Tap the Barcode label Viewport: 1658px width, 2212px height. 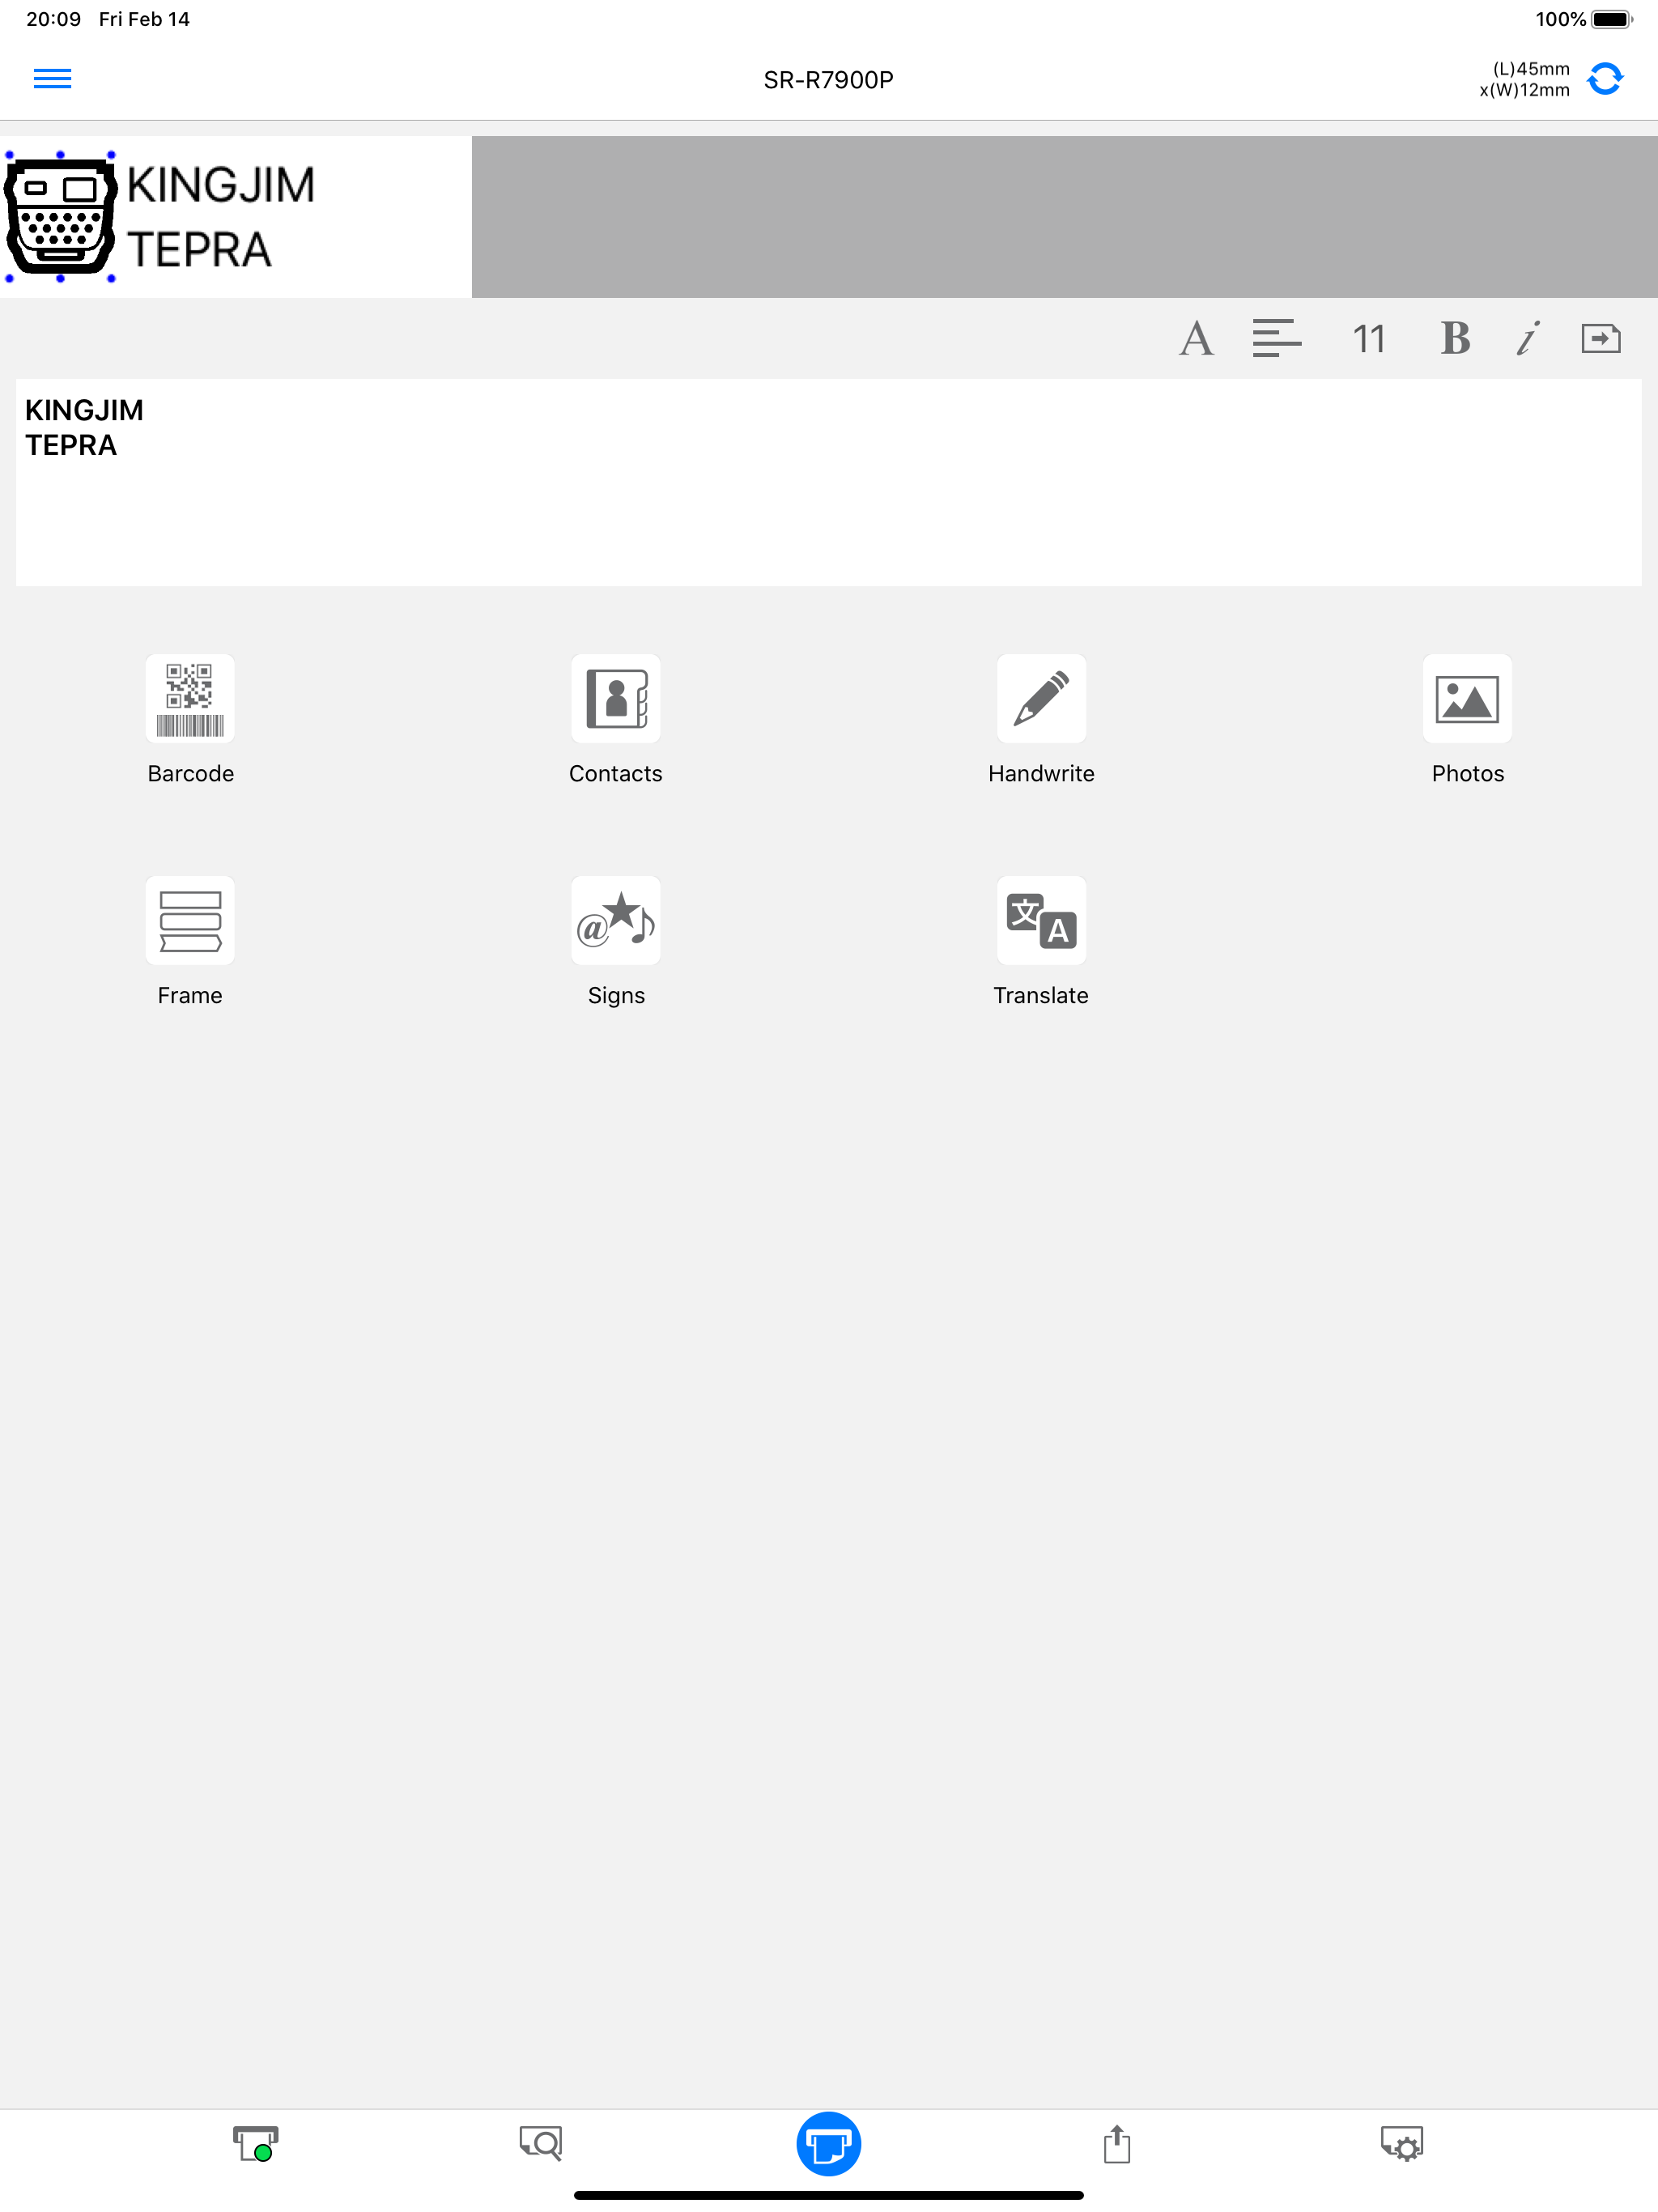pyautogui.click(x=190, y=774)
